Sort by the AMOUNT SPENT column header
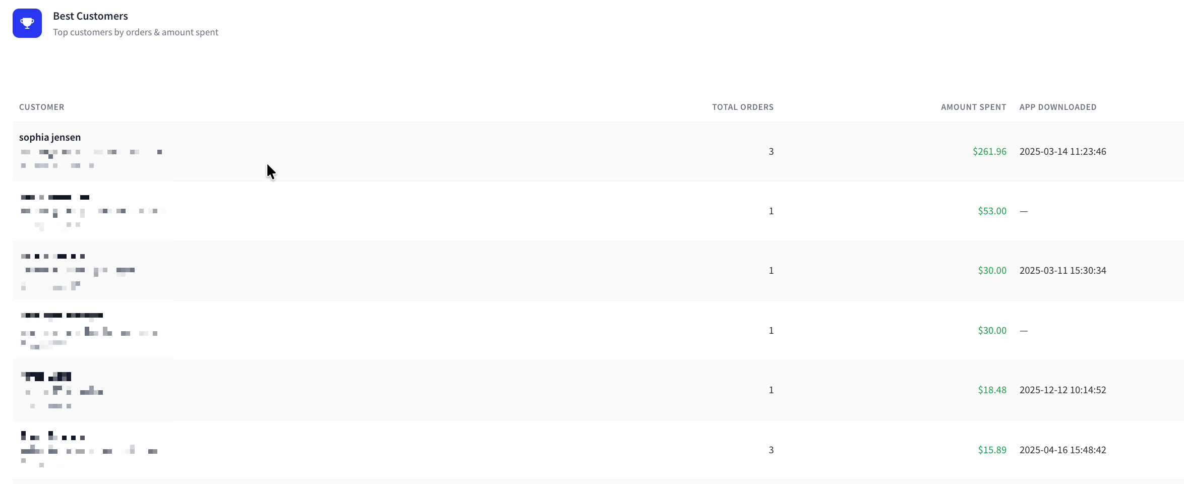This screenshot has height=484, width=1184. (973, 107)
